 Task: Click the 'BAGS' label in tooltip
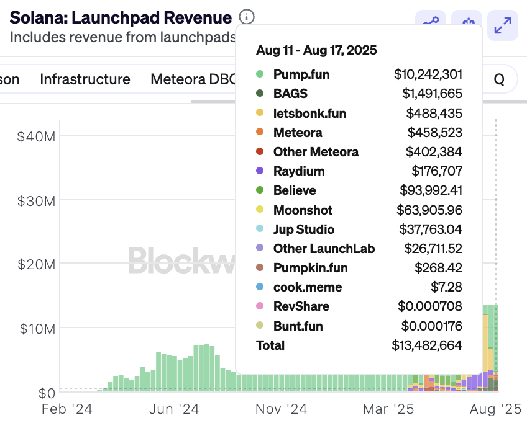pos(290,94)
